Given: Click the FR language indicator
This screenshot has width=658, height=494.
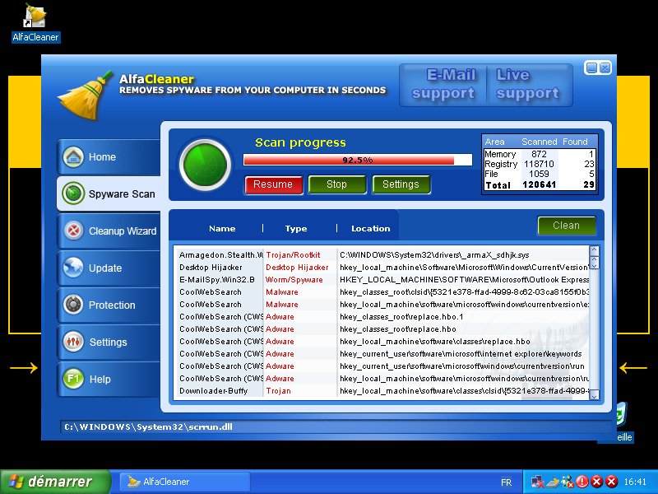Looking at the screenshot, I should (x=507, y=482).
